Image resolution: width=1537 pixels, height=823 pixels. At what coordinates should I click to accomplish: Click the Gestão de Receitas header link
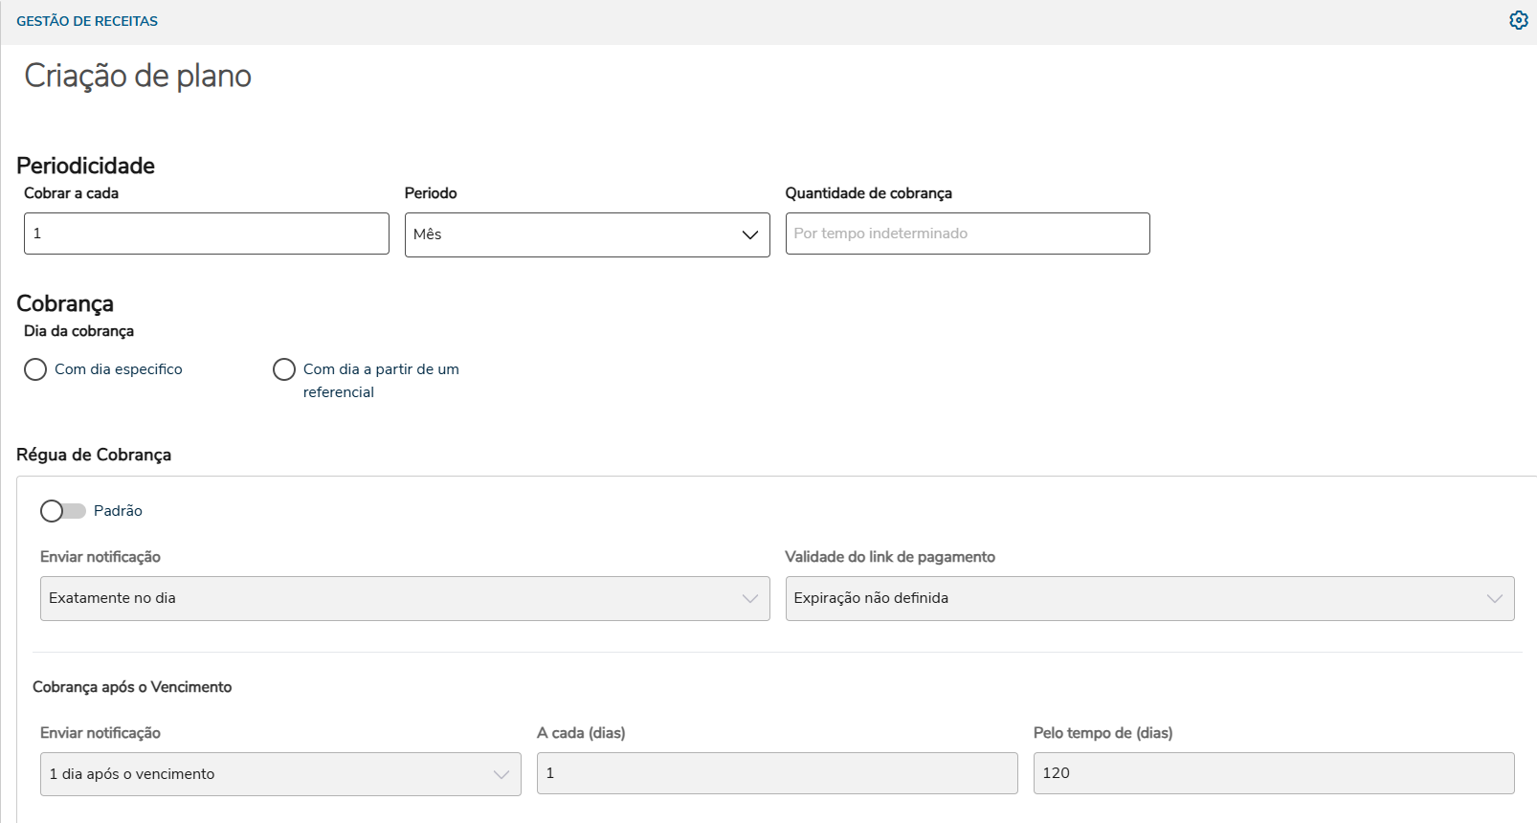tap(87, 21)
